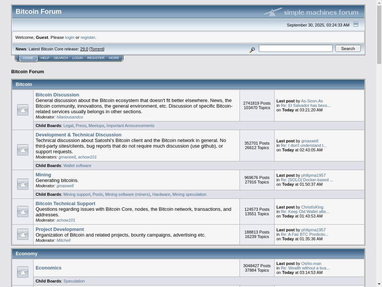Click the Bitcoin Technical Support board icon
Image resolution: width=382 pixels, height=287 pixels.
coord(23,212)
